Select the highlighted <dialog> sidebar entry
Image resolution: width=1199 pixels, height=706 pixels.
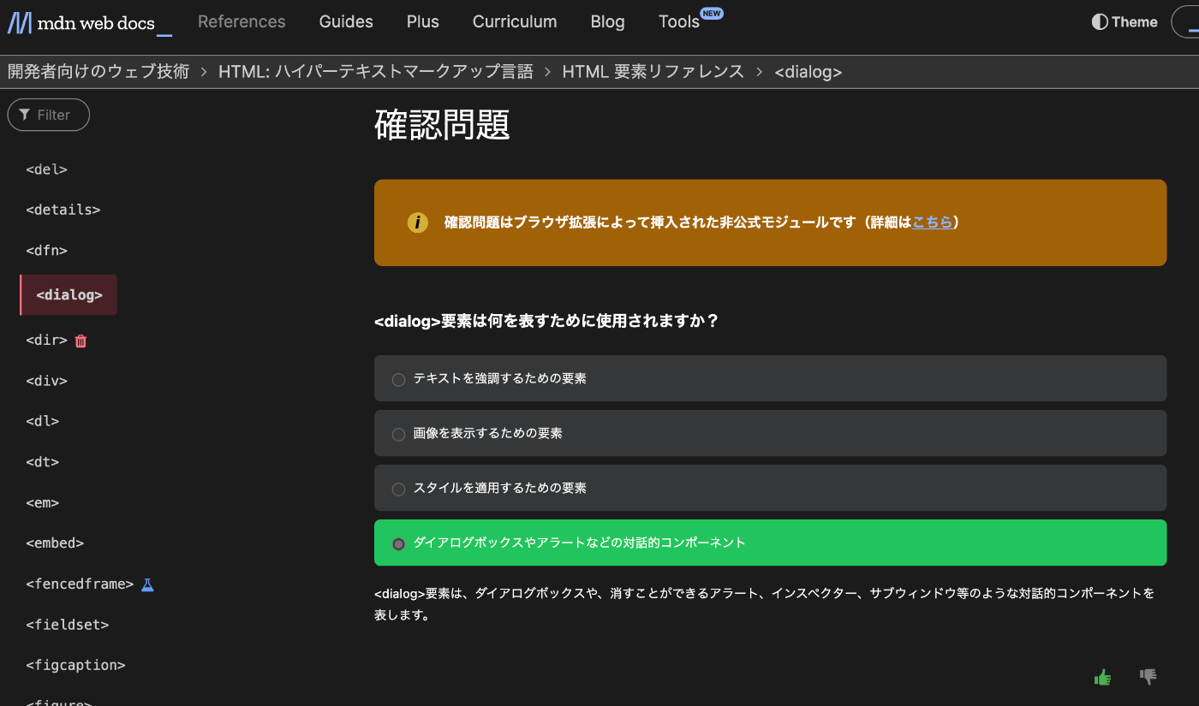pyautogui.click(x=69, y=295)
